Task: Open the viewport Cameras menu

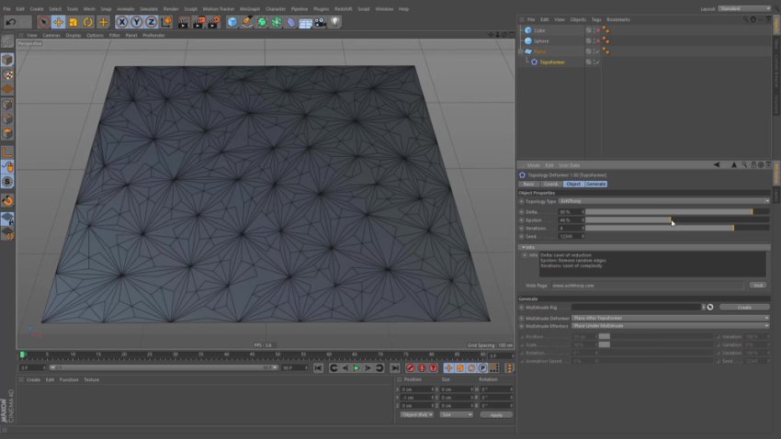Action: click(x=51, y=35)
